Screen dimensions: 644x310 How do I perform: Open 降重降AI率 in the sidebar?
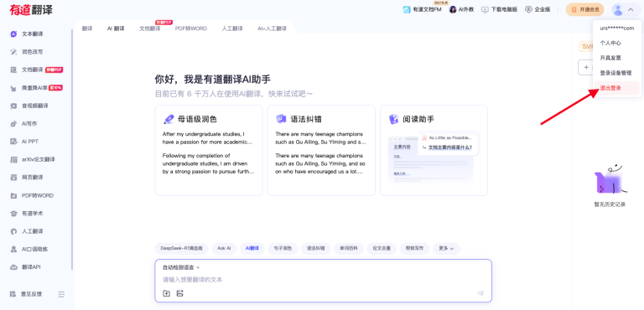(37, 88)
